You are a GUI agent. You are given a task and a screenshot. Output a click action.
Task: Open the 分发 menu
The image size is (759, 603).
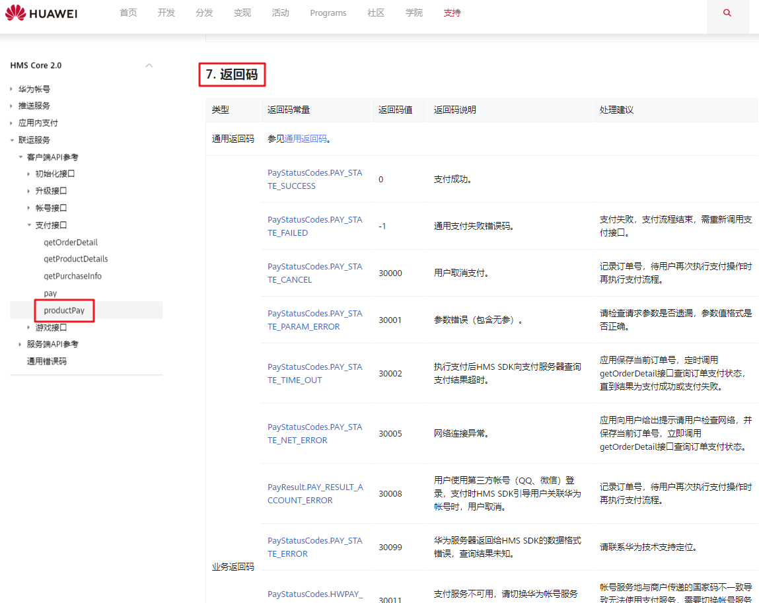point(204,13)
